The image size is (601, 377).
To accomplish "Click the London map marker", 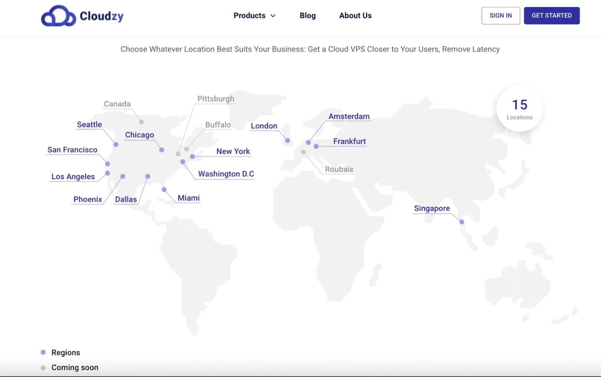I will 288,140.
